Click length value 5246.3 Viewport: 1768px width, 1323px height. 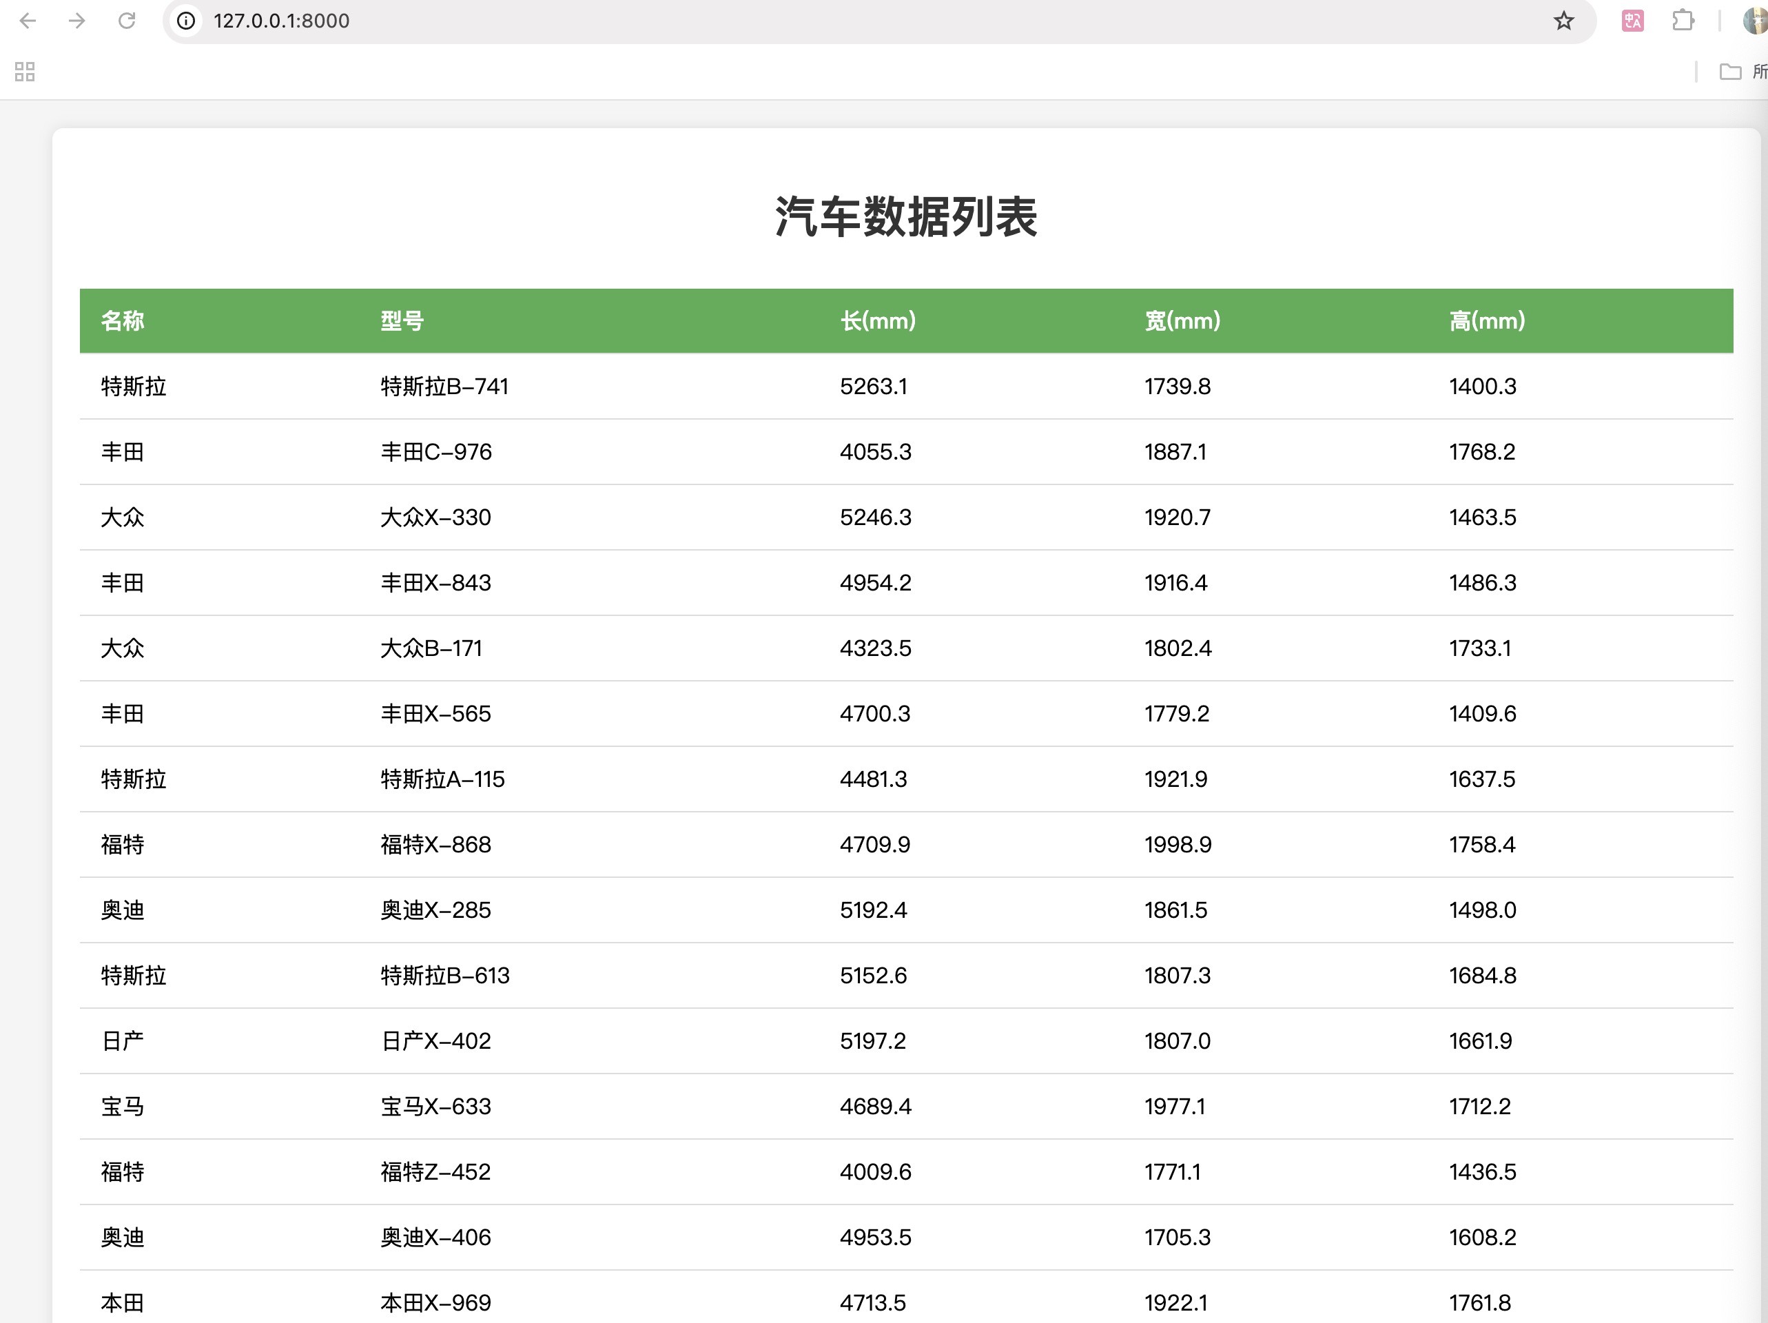[875, 517]
